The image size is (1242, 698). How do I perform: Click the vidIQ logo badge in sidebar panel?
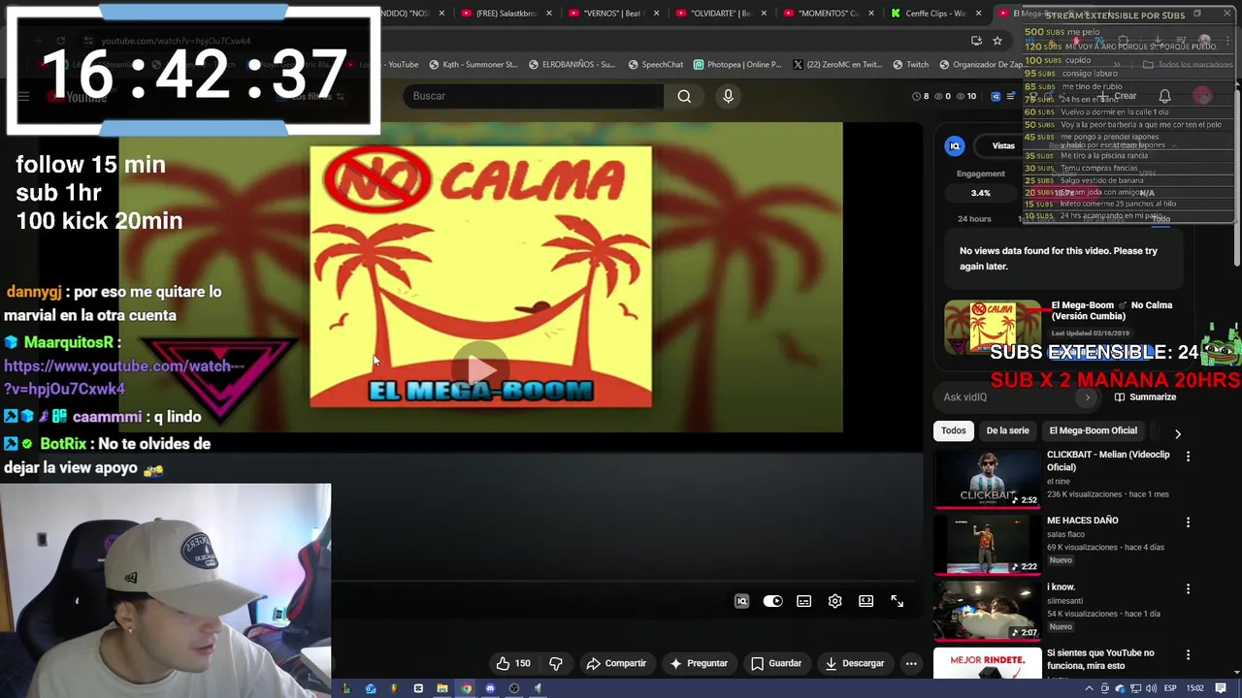[955, 145]
